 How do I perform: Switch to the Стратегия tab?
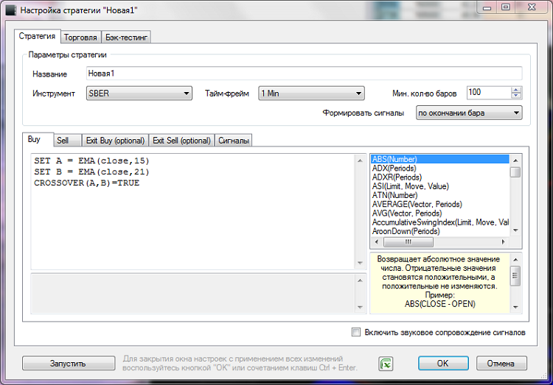tap(37, 36)
